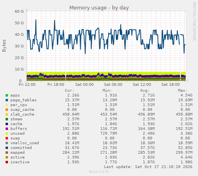Click the 'Cur:' column header

(69, 91)
